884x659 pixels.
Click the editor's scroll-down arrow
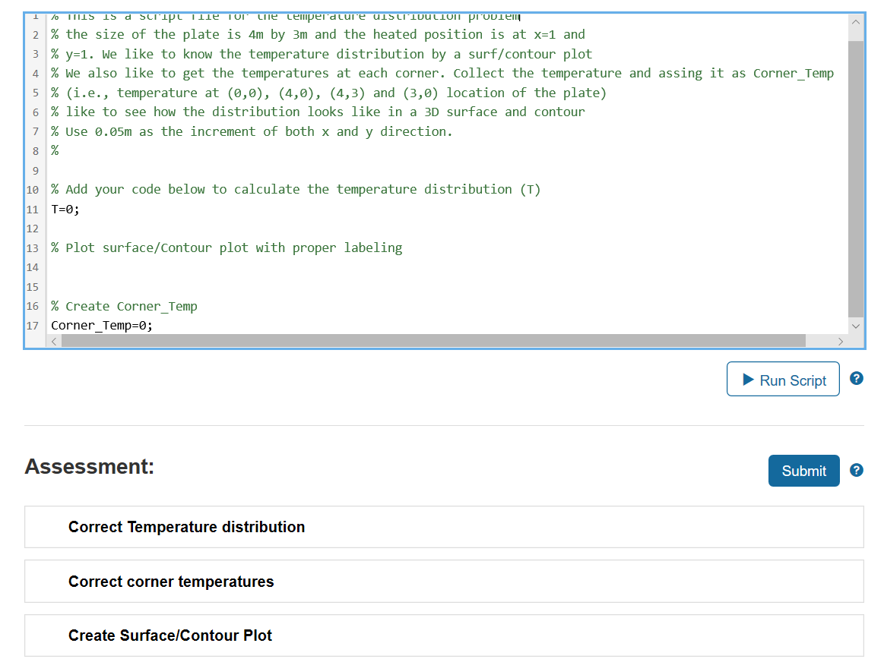coord(856,326)
